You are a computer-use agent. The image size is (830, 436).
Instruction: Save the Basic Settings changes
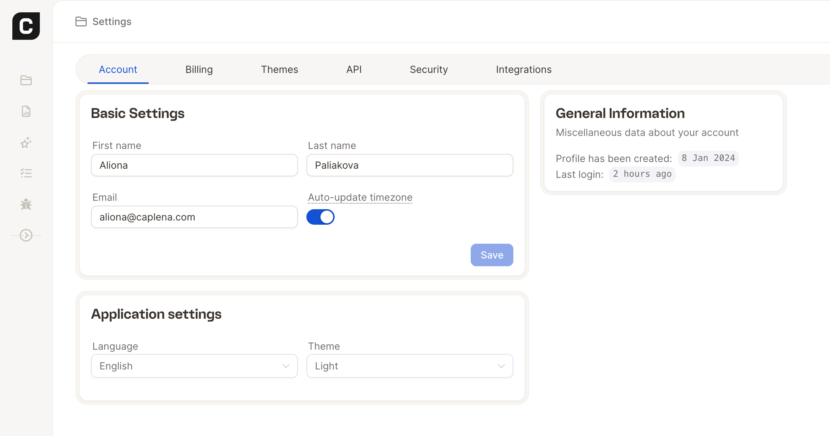(x=492, y=255)
